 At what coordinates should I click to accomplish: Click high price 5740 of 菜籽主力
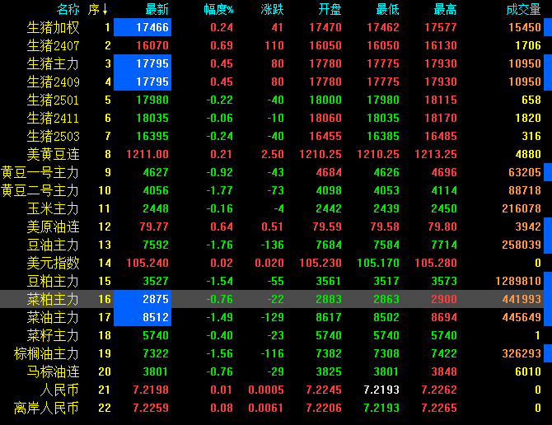point(444,335)
